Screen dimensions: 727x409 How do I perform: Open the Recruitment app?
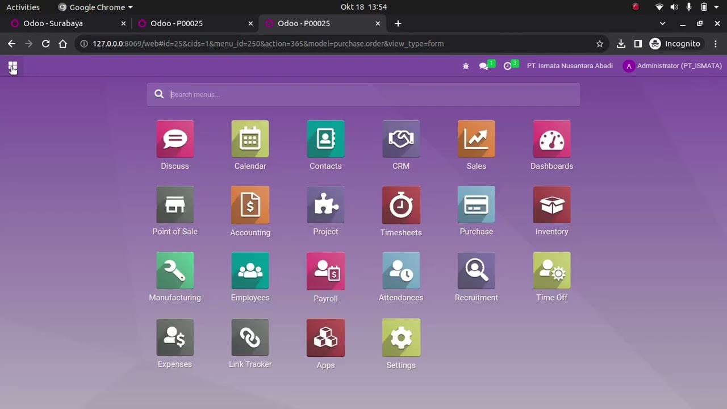[x=476, y=277]
